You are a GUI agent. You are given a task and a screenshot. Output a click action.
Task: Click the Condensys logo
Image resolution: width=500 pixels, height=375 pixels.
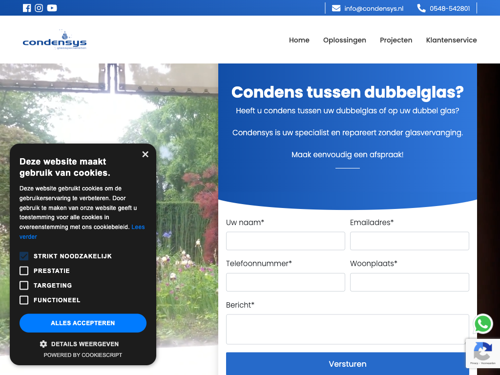[55, 40]
